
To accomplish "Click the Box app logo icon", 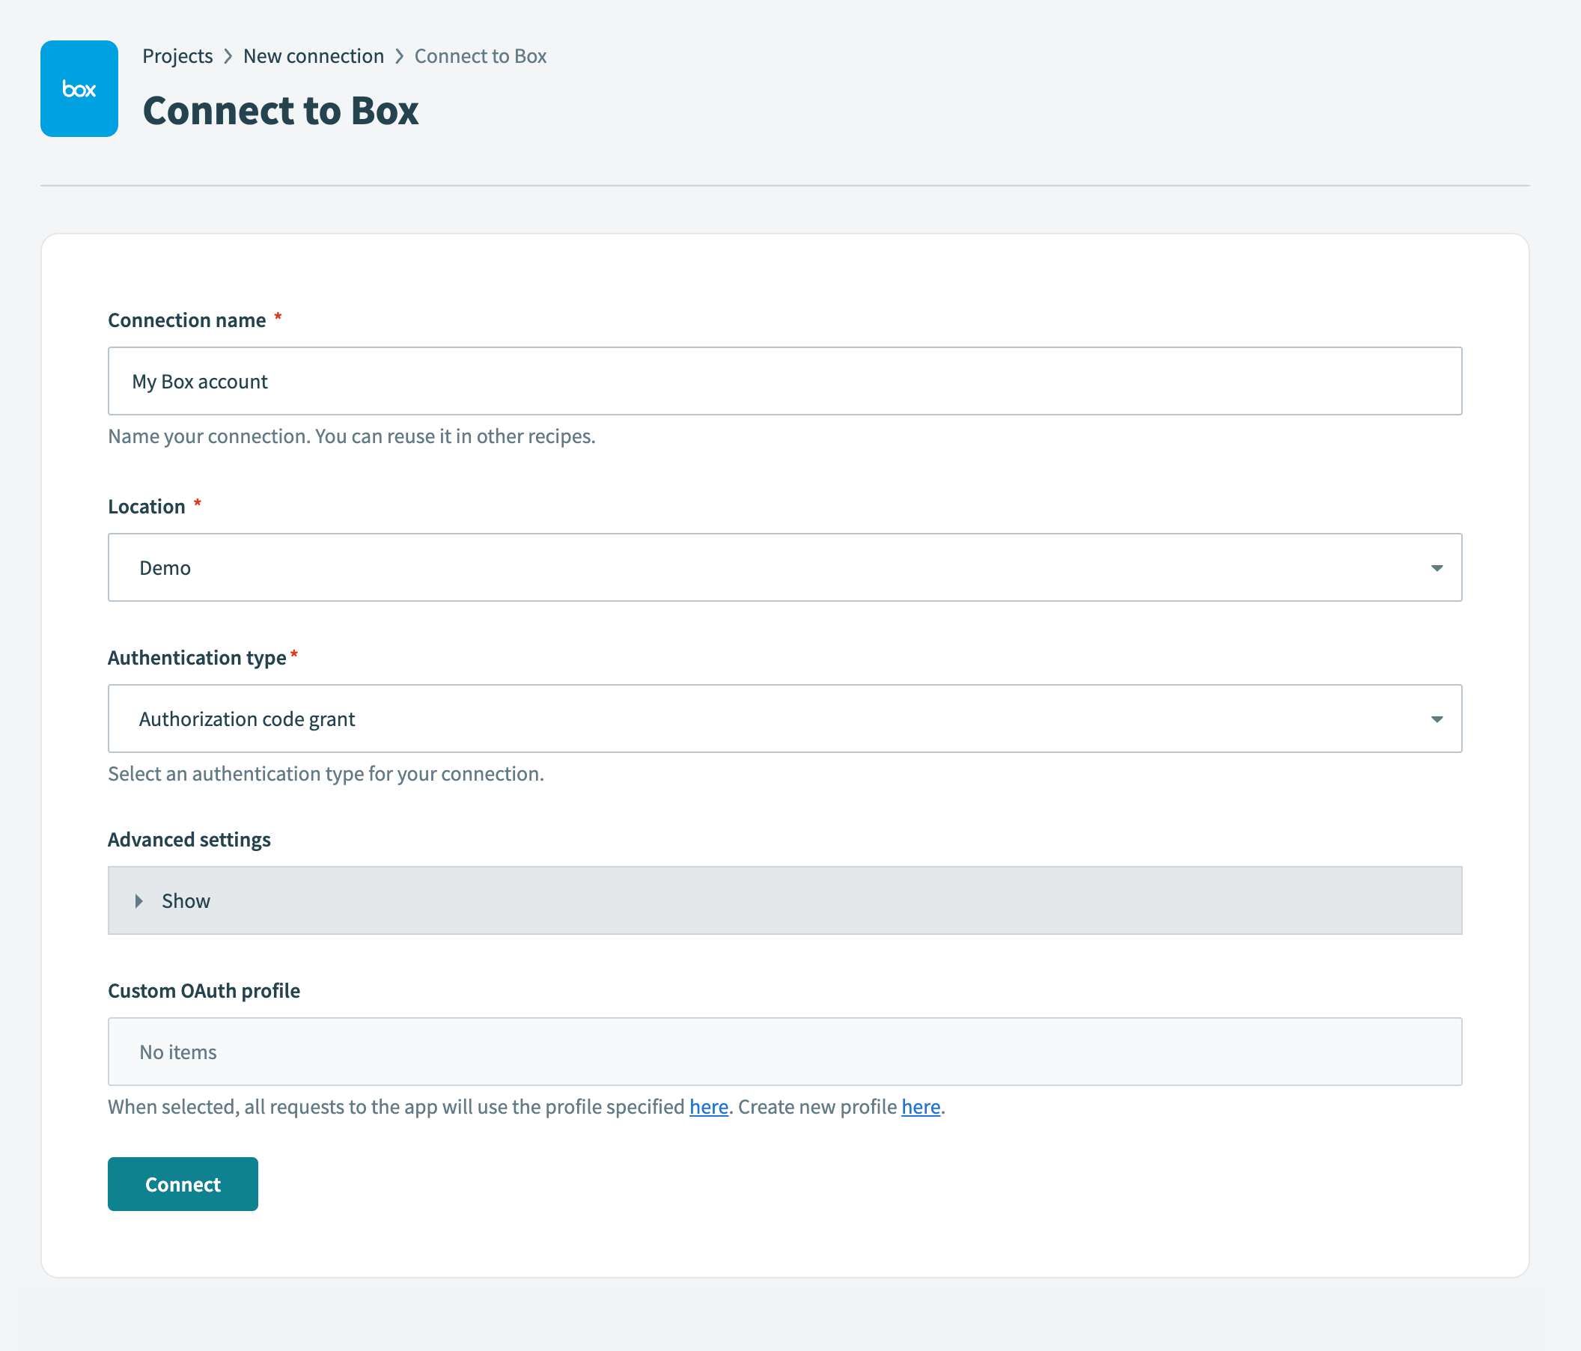I will (79, 88).
